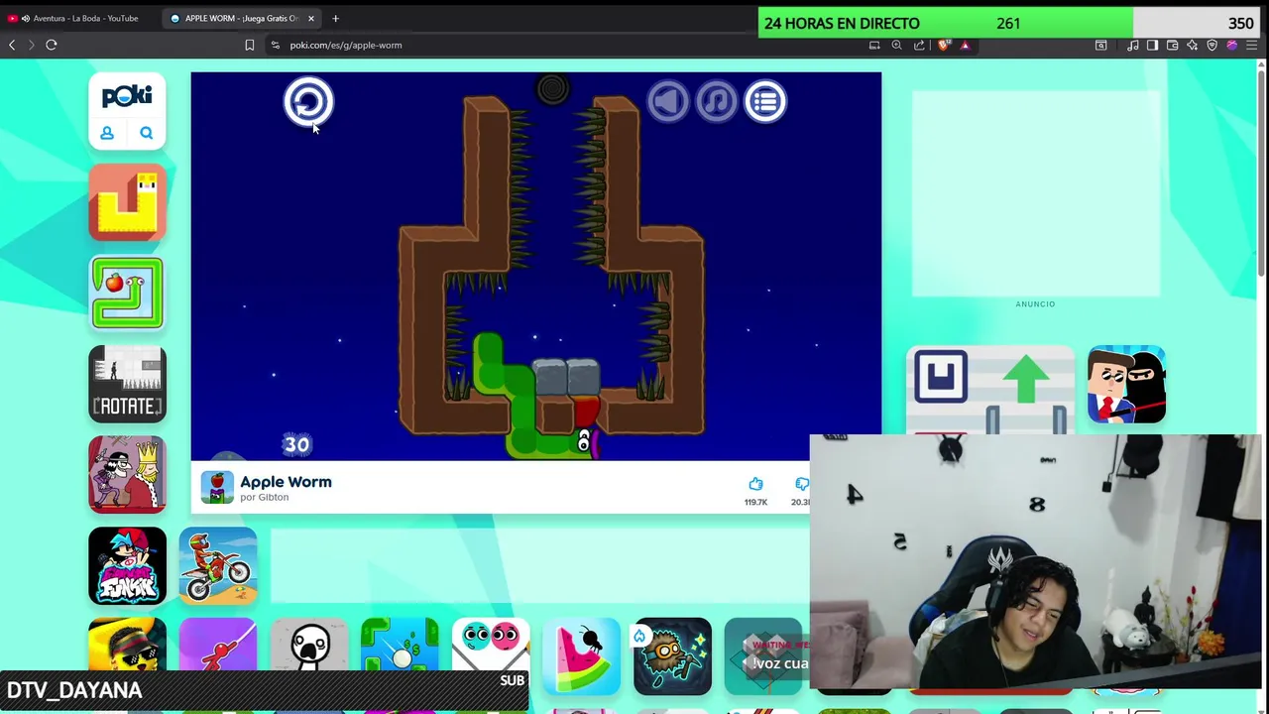Open Brave Wallet icon

coord(1172,45)
